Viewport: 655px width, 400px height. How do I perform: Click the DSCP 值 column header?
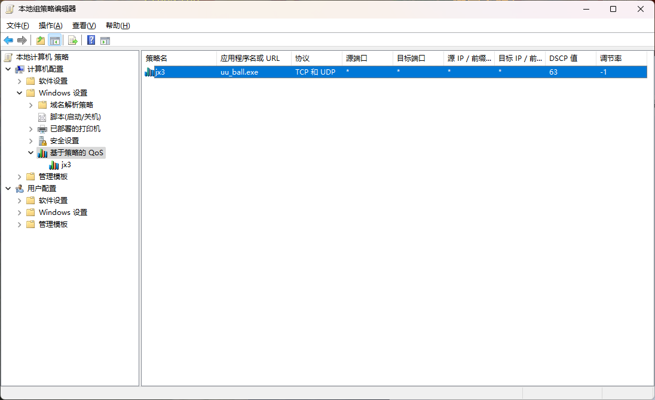570,59
